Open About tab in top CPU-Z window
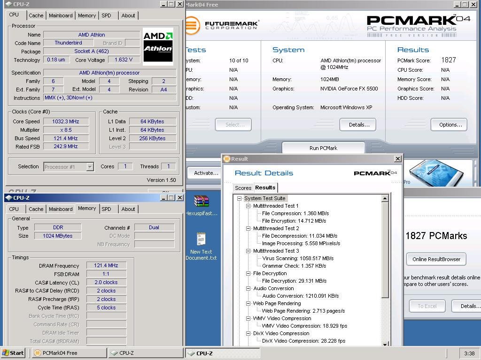This screenshot has height=360, width=481. (128, 15)
